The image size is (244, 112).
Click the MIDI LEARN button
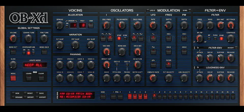pos(29,78)
